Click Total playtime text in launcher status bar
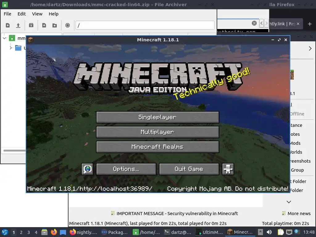This screenshot has height=237, width=316. (285, 223)
